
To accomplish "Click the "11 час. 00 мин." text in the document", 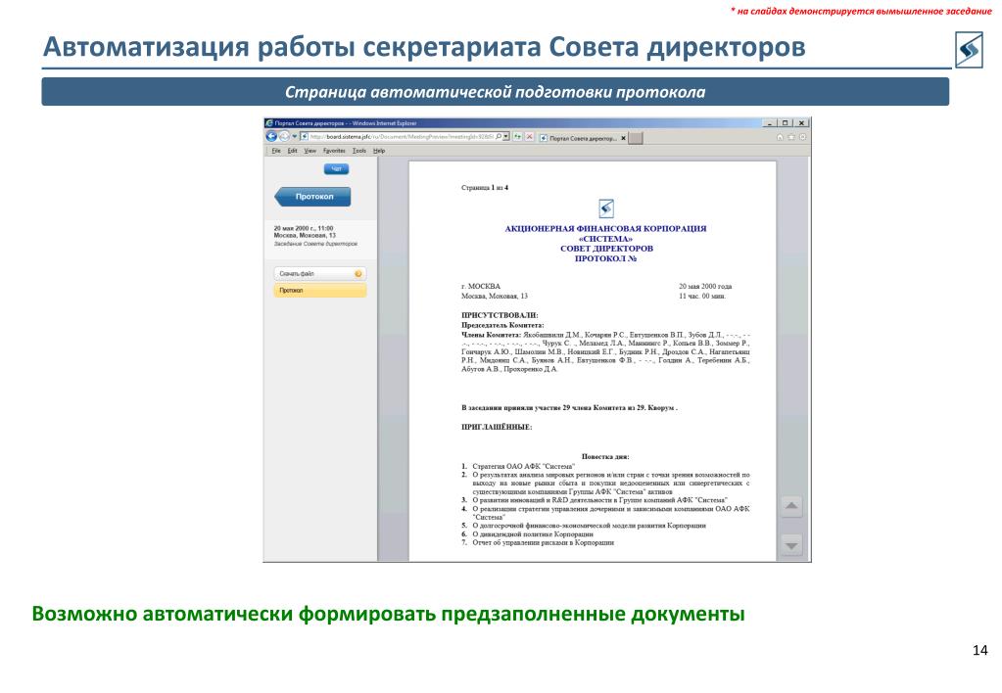I will click(702, 296).
